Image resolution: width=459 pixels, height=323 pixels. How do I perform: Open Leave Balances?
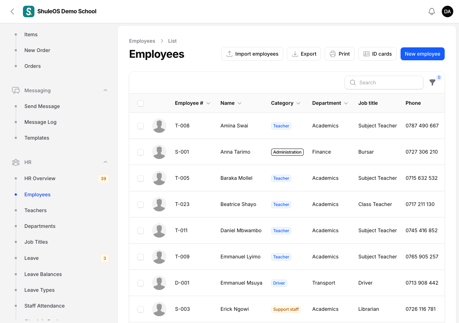coord(43,274)
